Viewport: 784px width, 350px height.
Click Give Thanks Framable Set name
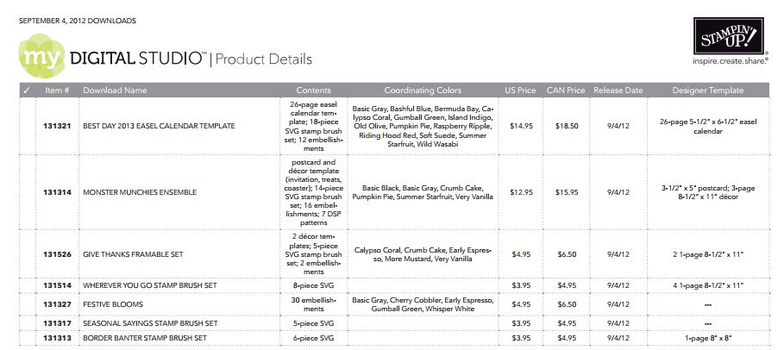134,253
